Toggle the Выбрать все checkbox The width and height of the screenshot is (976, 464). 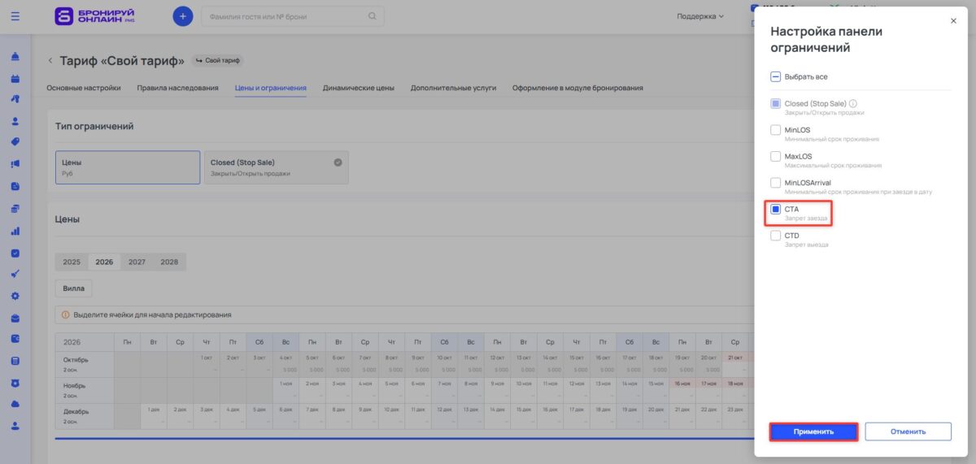(776, 76)
